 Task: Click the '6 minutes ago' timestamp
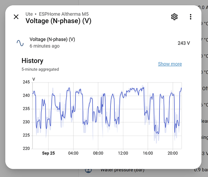[x=45, y=46]
